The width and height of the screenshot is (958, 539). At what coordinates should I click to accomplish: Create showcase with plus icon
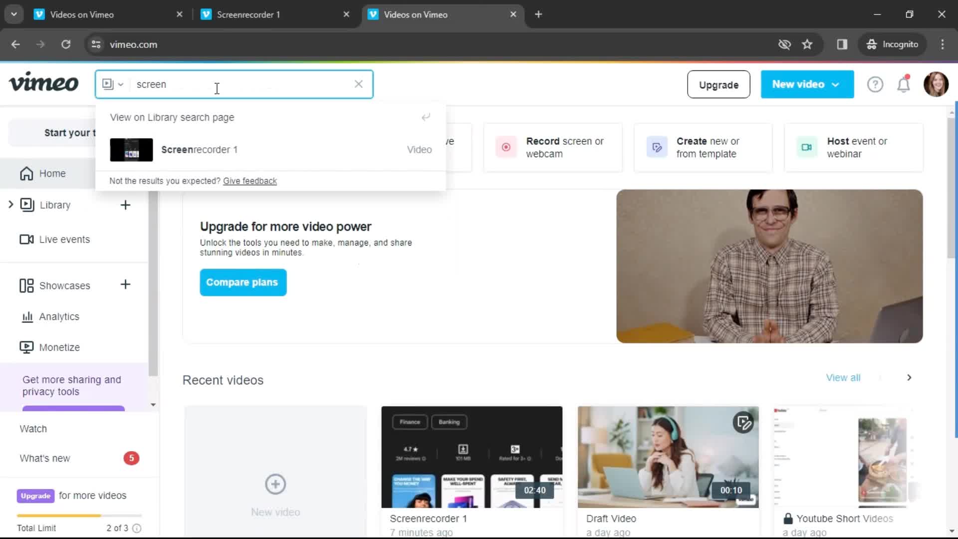125,284
